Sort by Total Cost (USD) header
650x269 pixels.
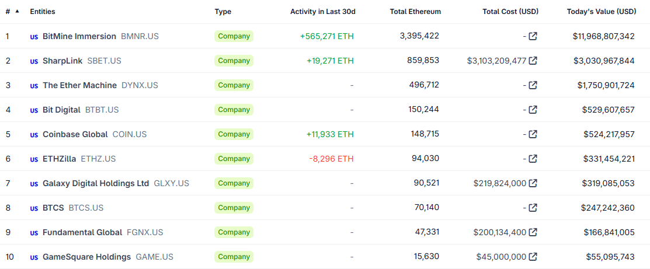(x=510, y=12)
